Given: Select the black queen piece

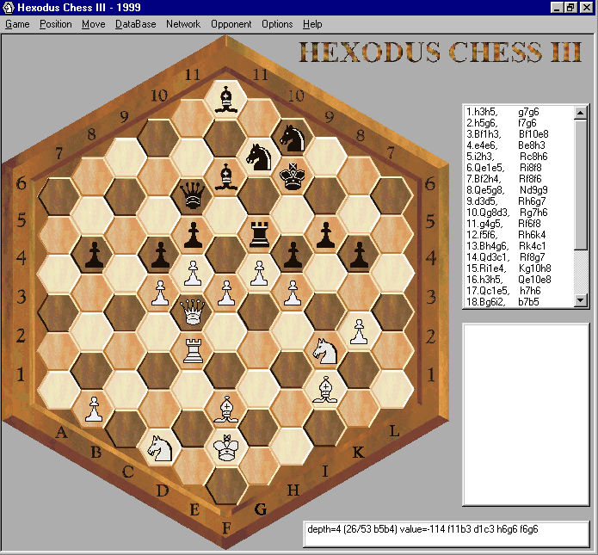Looking at the screenshot, I should [193, 195].
